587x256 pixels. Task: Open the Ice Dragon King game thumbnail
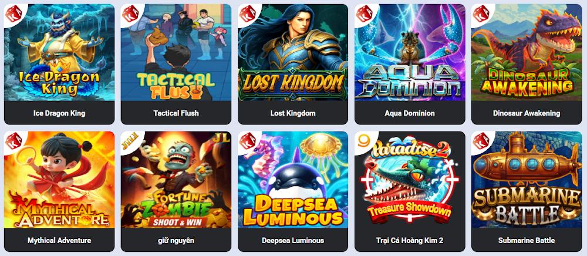point(59,52)
